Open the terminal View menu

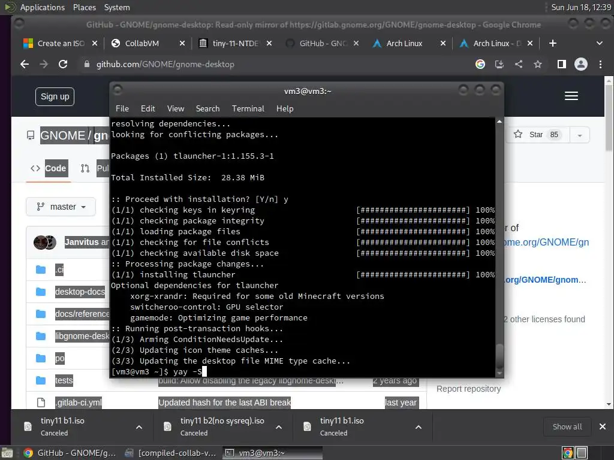pyautogui.click(x=176, y=109)
